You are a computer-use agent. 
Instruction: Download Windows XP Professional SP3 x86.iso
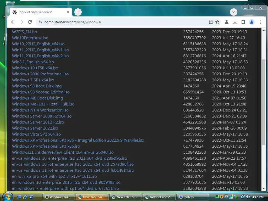46,146
